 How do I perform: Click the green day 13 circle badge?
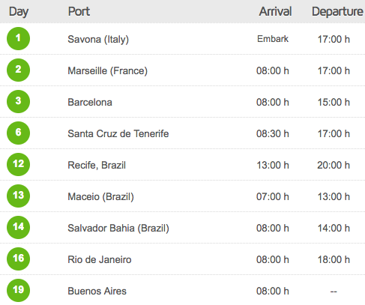pos(18,196)
